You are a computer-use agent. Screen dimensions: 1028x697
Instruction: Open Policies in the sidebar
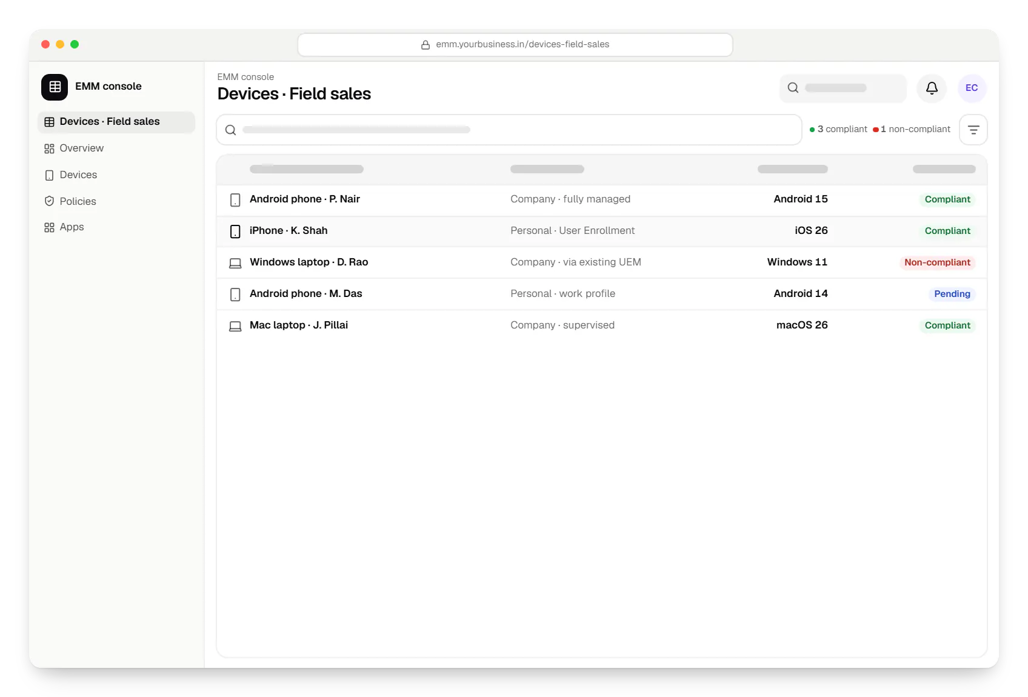(x=116, y=201)
